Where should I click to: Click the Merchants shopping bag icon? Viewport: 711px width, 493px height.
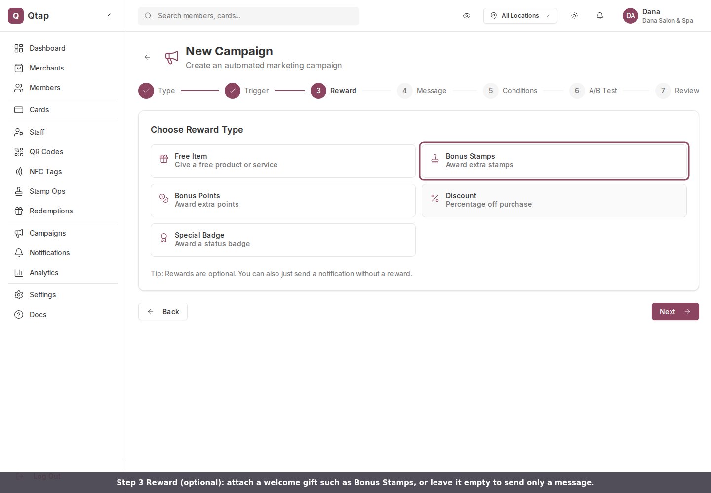pyautogui.click(x=19, y=68)
